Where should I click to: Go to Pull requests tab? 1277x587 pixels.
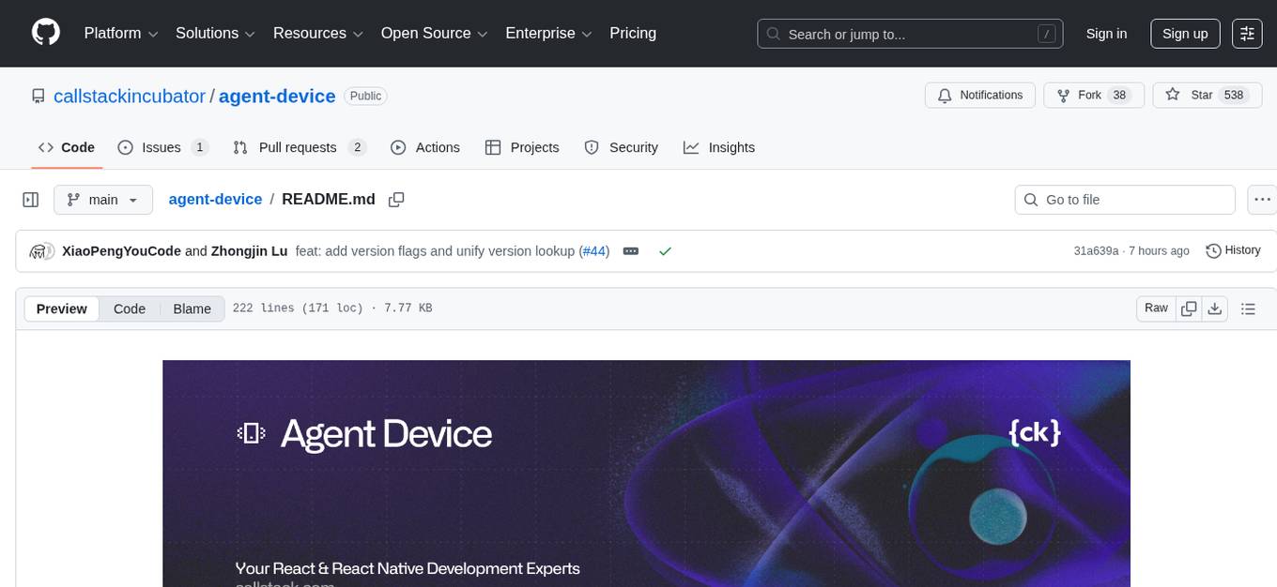299,147
